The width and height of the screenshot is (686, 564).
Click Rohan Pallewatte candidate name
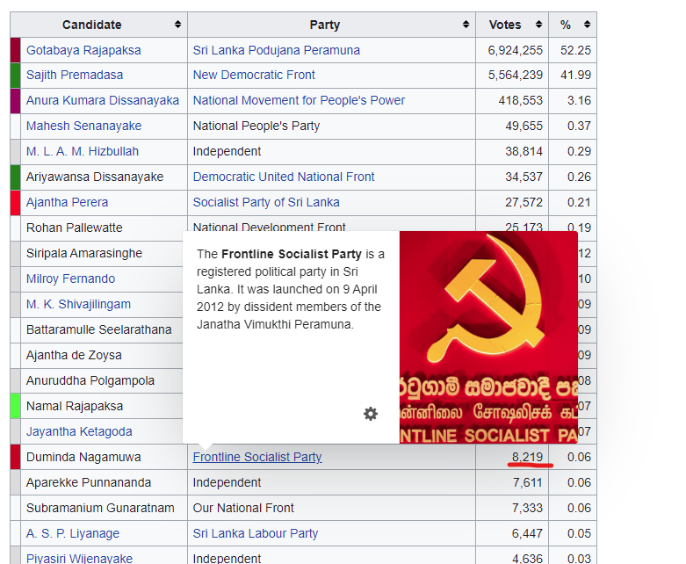click(x=75, y=228)
